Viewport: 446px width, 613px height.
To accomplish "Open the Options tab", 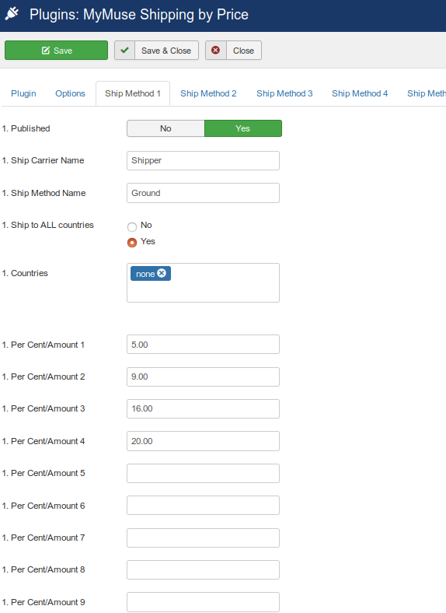I will pyautogui.click(x=70, y=93).
